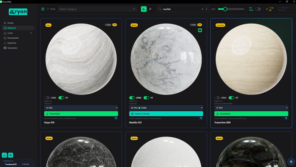Click the Onyx category tag on first card

tap(48, 25)
